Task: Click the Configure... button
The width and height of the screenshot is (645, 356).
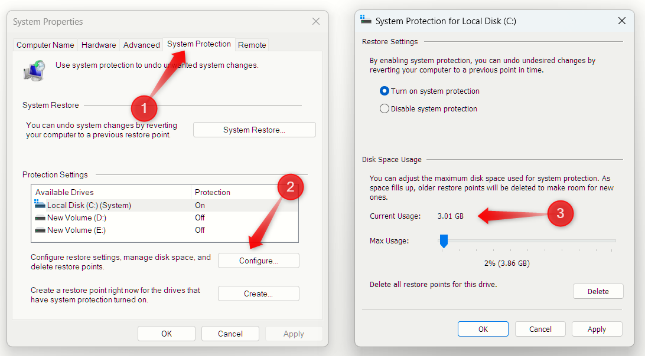Action: click(258, 261)
